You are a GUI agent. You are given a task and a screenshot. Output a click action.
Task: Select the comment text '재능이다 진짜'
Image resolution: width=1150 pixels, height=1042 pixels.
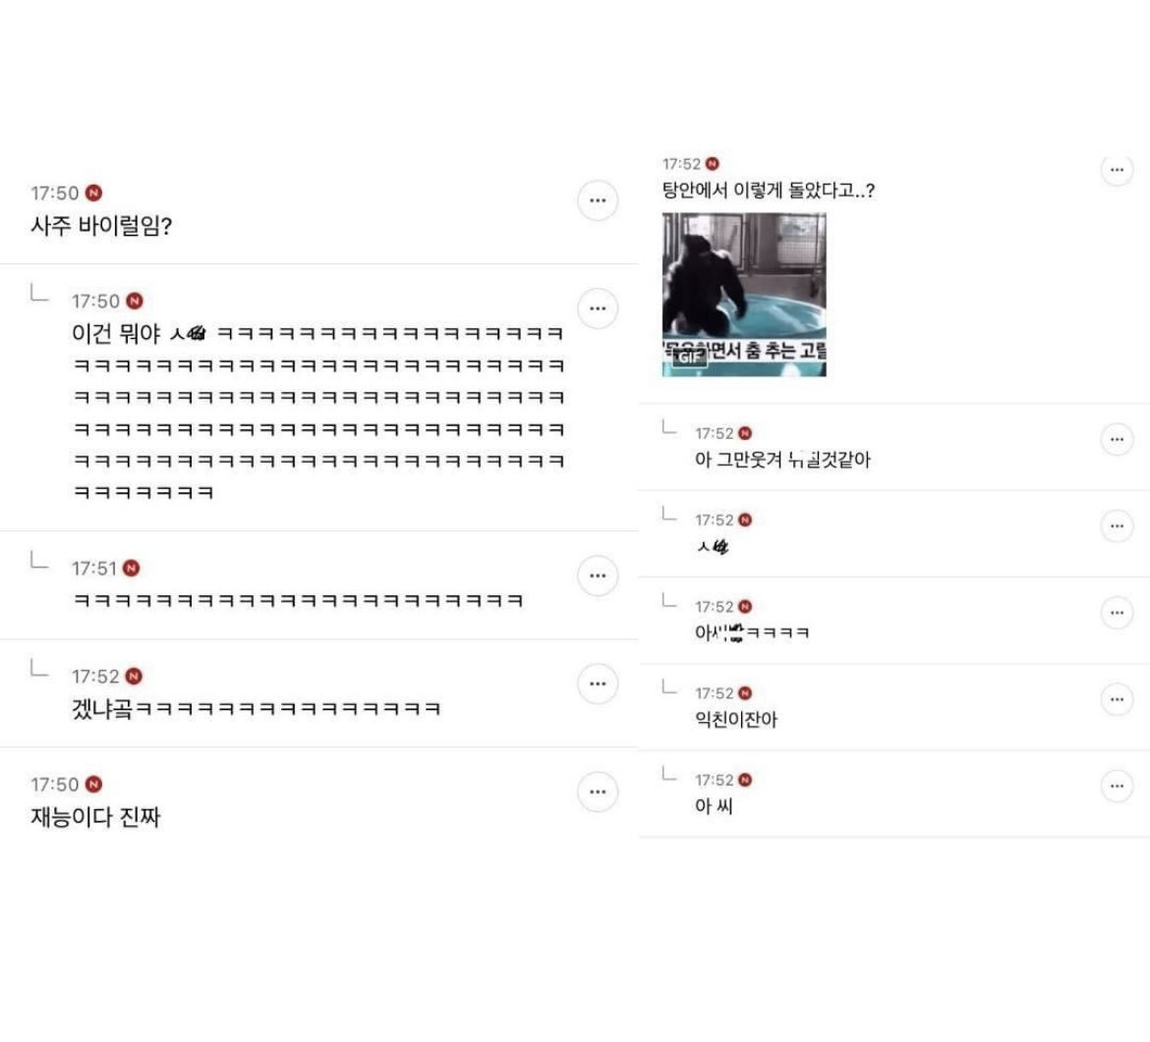pos(95,817)
